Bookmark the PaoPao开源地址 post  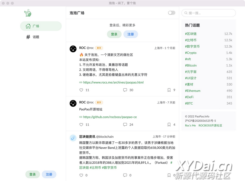[169, 125]
